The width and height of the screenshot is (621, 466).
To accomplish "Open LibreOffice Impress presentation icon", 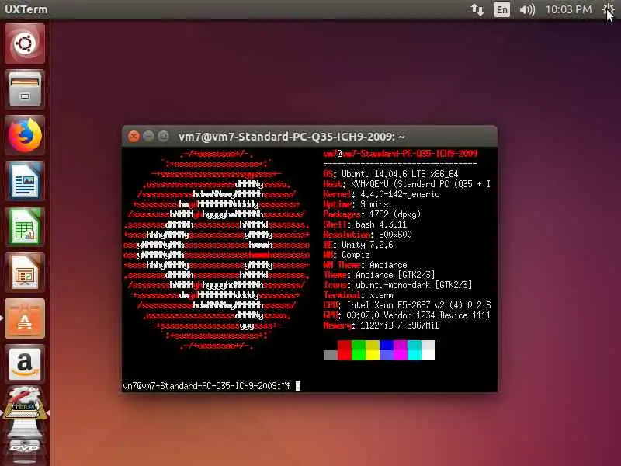I will coord(25,273).
